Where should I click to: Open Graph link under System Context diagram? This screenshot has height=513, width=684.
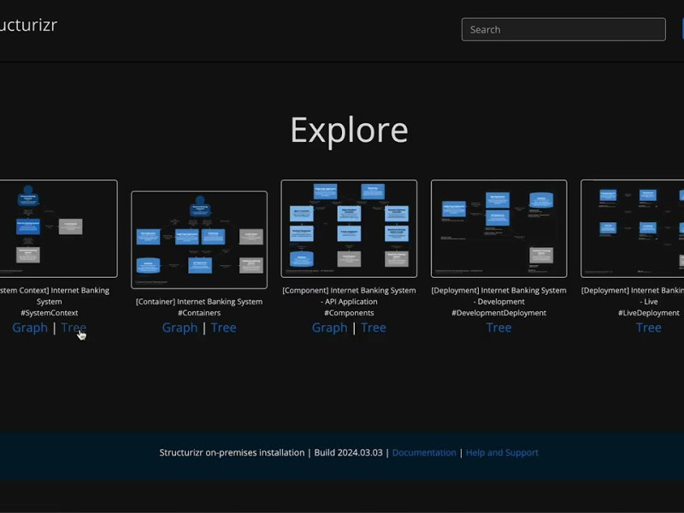tap(30, 327)
